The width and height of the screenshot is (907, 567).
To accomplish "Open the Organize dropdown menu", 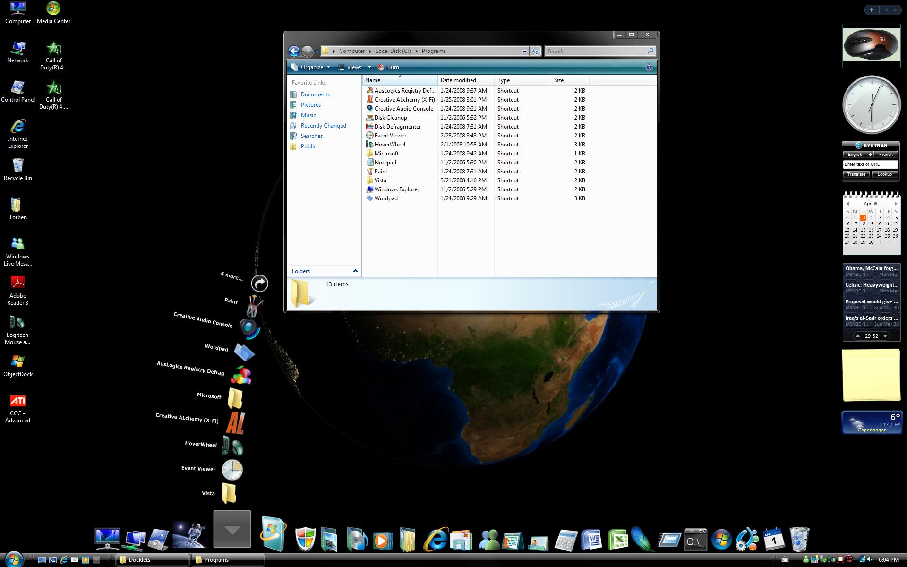I will pyautogui.click(x=311, y=67).
